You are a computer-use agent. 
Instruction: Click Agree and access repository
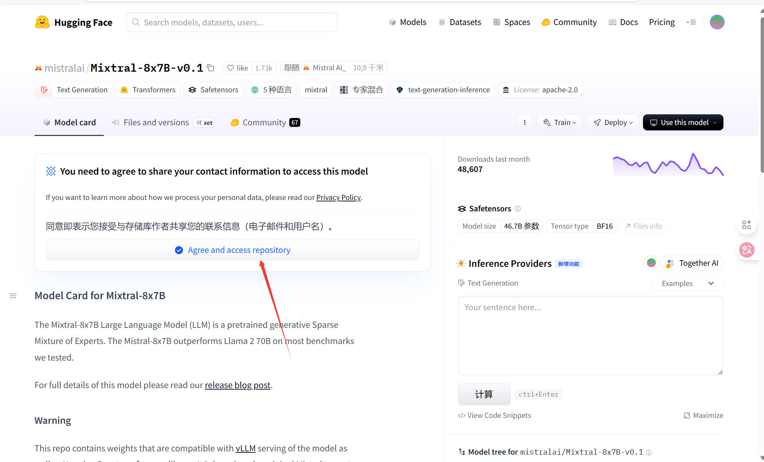click(x=238, y=250)
